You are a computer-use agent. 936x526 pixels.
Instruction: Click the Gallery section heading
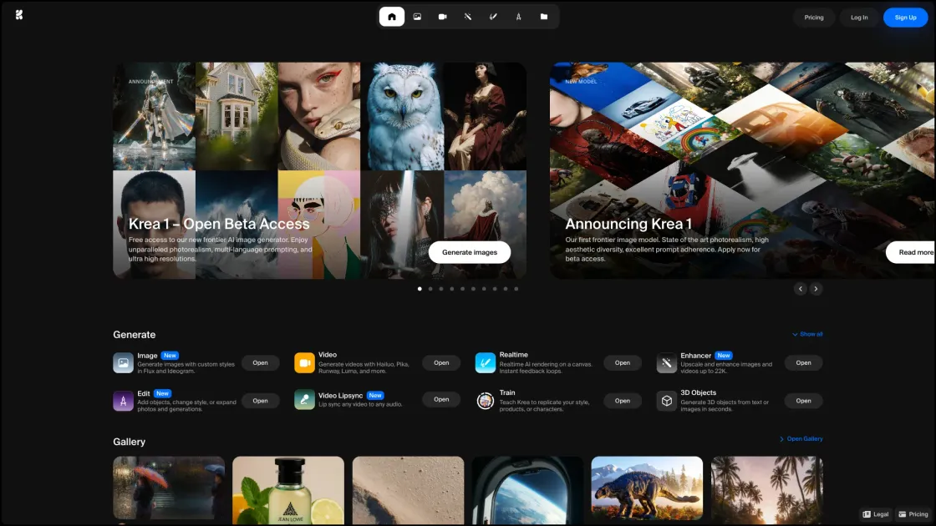[x=129, y=442]
